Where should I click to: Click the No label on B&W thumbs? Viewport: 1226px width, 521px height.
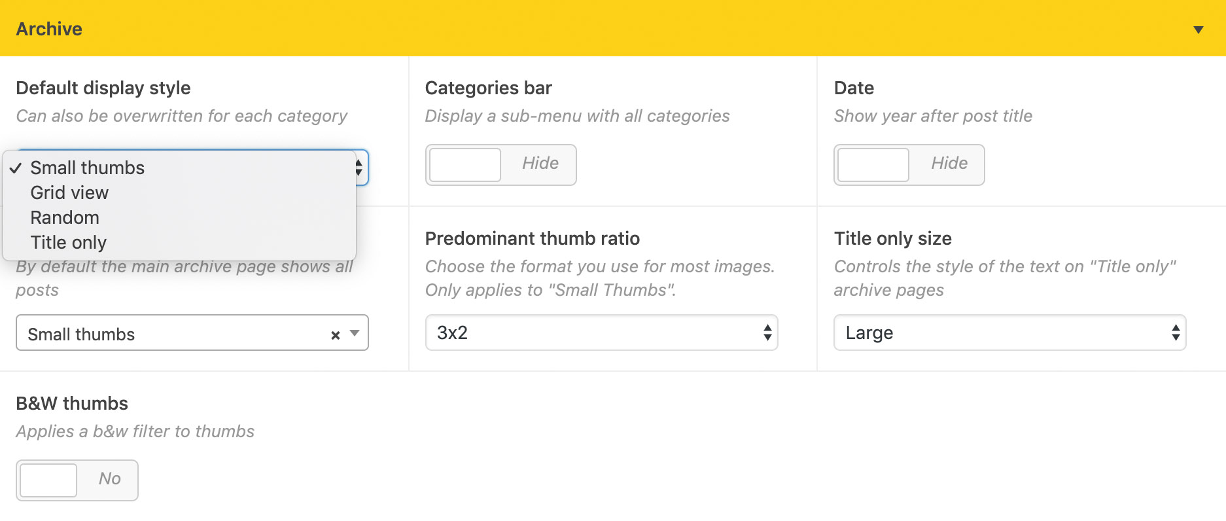coord(109,478)
